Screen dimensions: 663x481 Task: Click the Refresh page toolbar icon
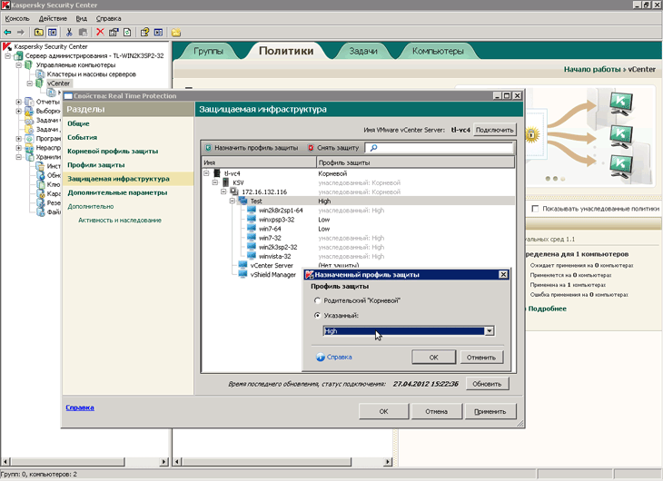pyautogui.click(x=127, y=32)
